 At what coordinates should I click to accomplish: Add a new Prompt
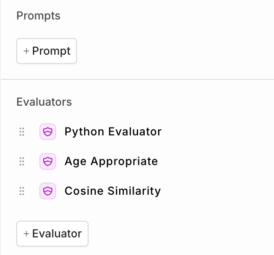47,51
